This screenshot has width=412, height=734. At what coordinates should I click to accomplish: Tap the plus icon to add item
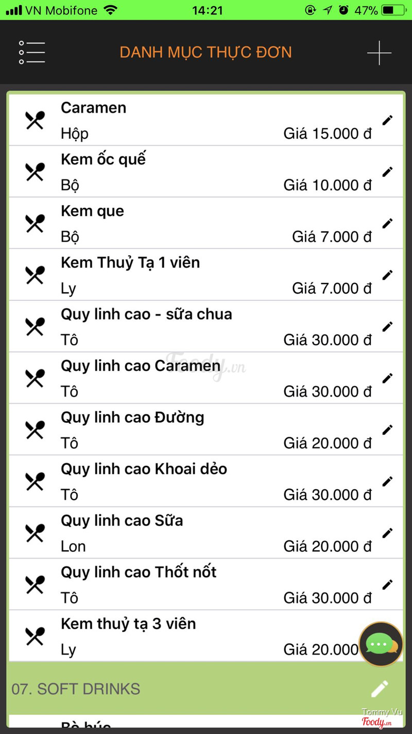pyautogui.click(x=379, y=53)
